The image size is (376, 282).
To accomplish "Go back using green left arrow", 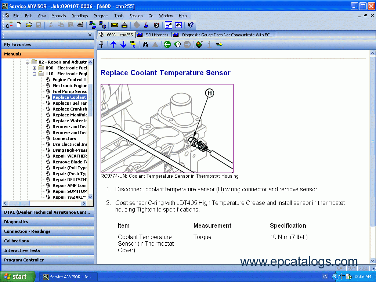I will tap(167, 44).
